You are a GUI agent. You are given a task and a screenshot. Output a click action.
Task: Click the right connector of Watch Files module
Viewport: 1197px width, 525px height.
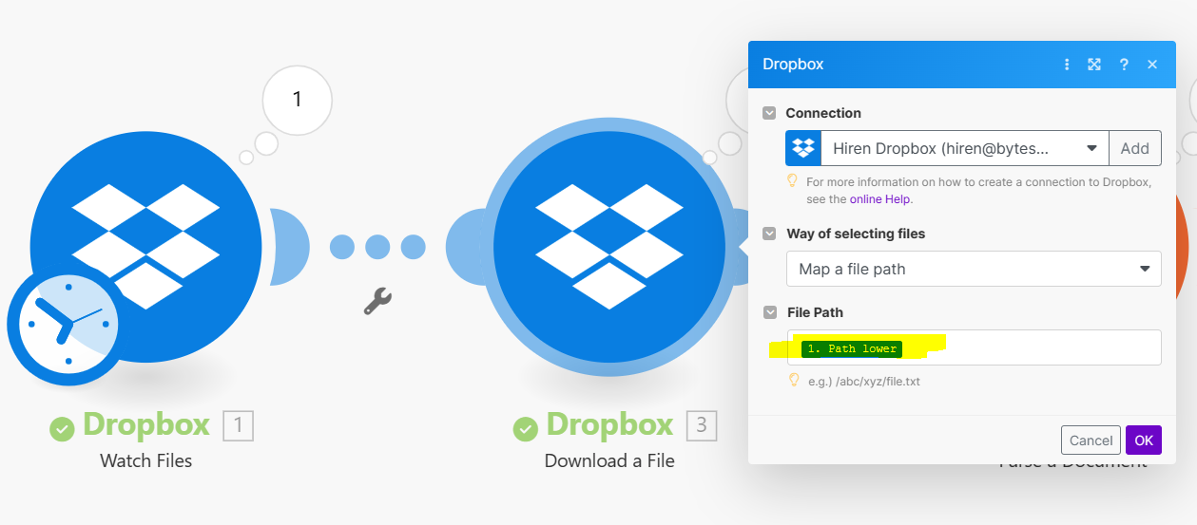pos(288,247)
